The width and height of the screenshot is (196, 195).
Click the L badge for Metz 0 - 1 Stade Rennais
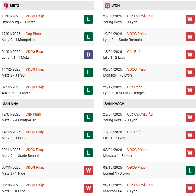point(88,153)
